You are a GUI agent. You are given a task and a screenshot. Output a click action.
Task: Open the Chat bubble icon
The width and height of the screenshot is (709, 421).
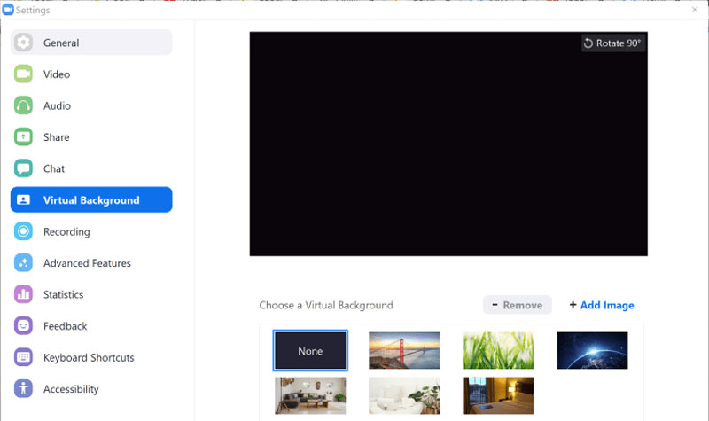[24, 168]
